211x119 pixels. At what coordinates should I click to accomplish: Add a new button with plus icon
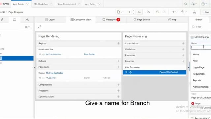coord(118,61)
